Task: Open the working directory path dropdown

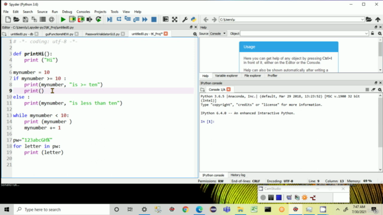Action: [362, 20]
